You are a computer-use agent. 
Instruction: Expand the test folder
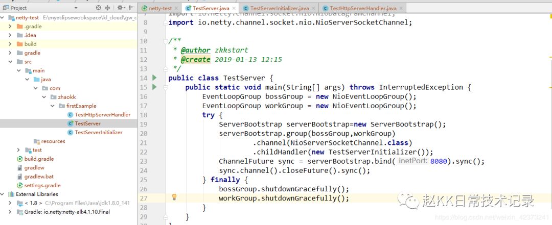click(x=18, y=150)
